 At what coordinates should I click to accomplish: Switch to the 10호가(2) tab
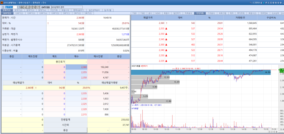click(19, 13)
